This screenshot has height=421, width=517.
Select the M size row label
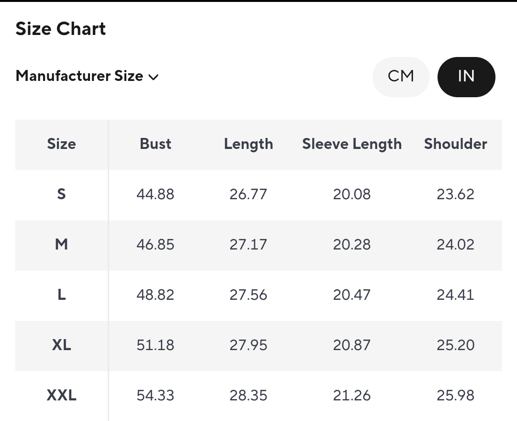61,244
